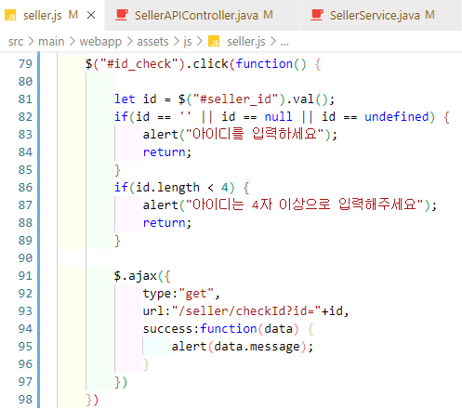Viewport: 462px width, 409px height.
Task: Click line number 86 in the gutter
Action: pos(25,187)
